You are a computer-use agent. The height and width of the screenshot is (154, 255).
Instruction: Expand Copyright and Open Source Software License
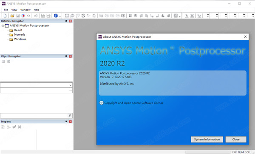[101, 103]
